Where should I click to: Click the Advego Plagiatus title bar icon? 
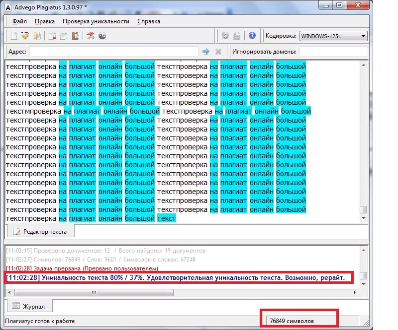[x=8, y=7]
